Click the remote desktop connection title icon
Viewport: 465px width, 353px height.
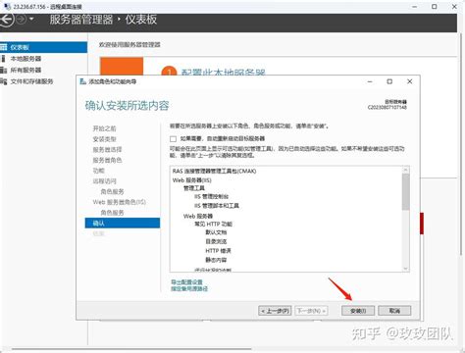point(8,6)
